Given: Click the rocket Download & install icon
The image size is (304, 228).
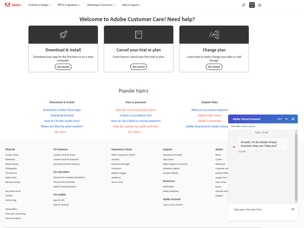Looking at the screenshot, I should (63, 34).
